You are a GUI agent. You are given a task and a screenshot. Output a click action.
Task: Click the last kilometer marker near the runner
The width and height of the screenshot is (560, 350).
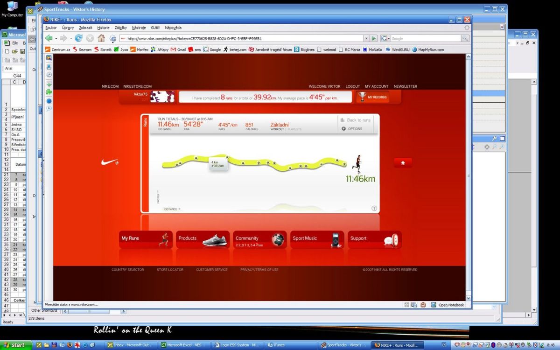[x=345, y=163]
